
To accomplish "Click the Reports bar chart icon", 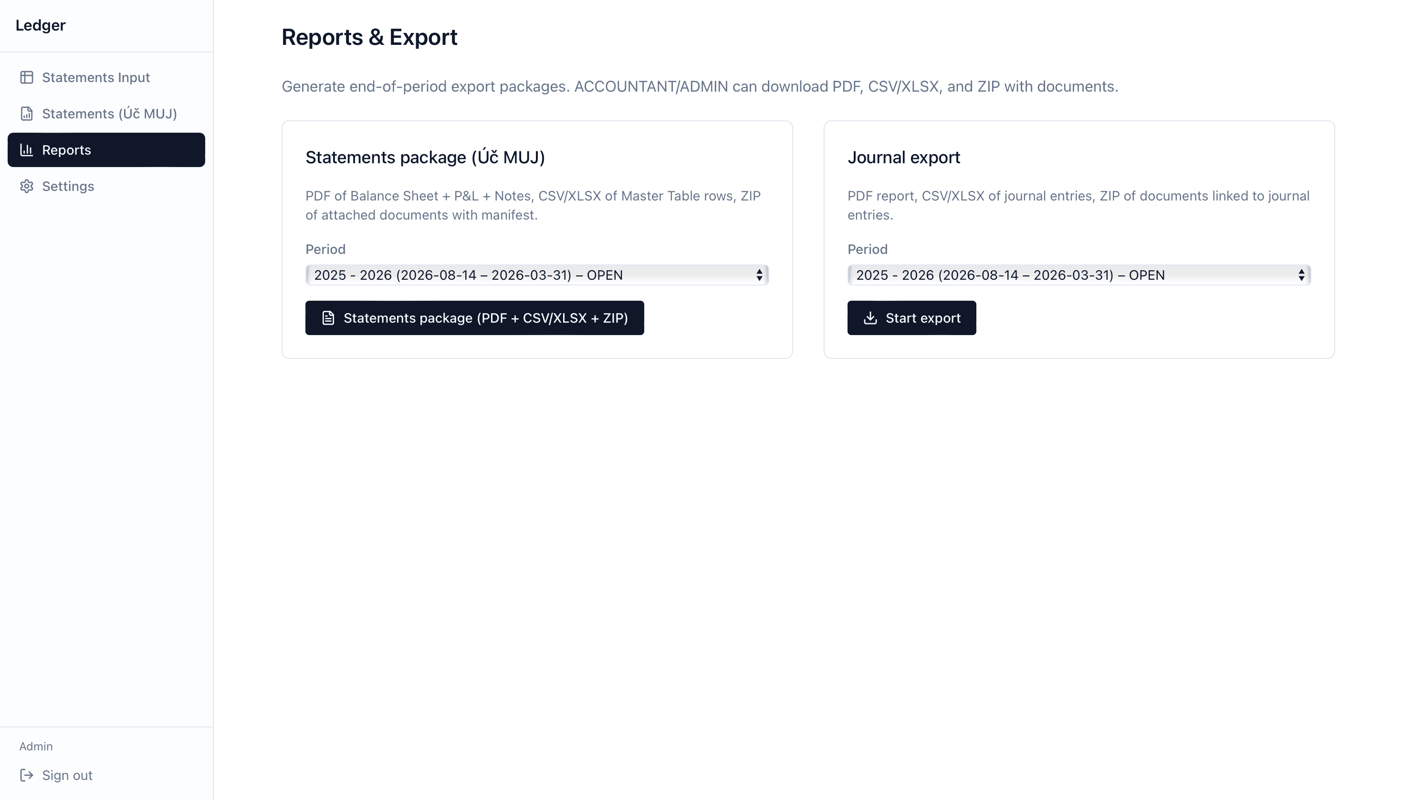I will click(26, 150).
